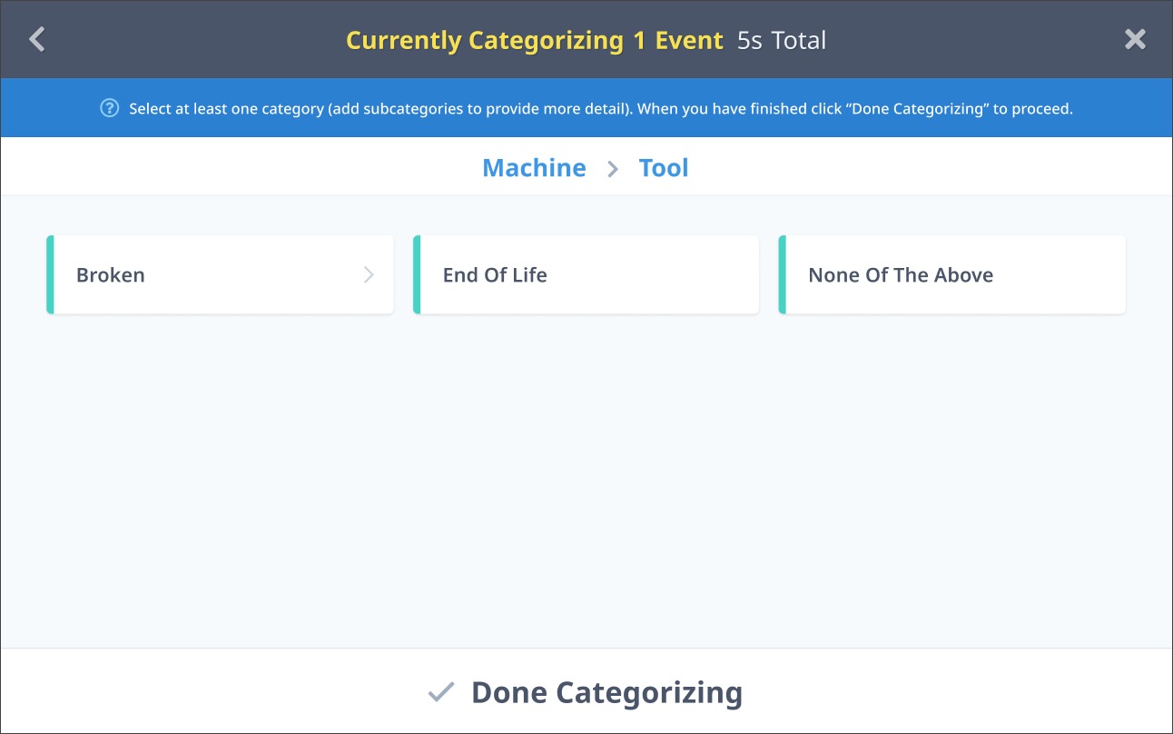Choose the End Of Life category
The width and height of the screenshot is (1173, 734).
586,275
